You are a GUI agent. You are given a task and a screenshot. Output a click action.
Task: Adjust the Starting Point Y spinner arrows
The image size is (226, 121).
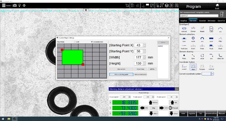tap(144, 51)
